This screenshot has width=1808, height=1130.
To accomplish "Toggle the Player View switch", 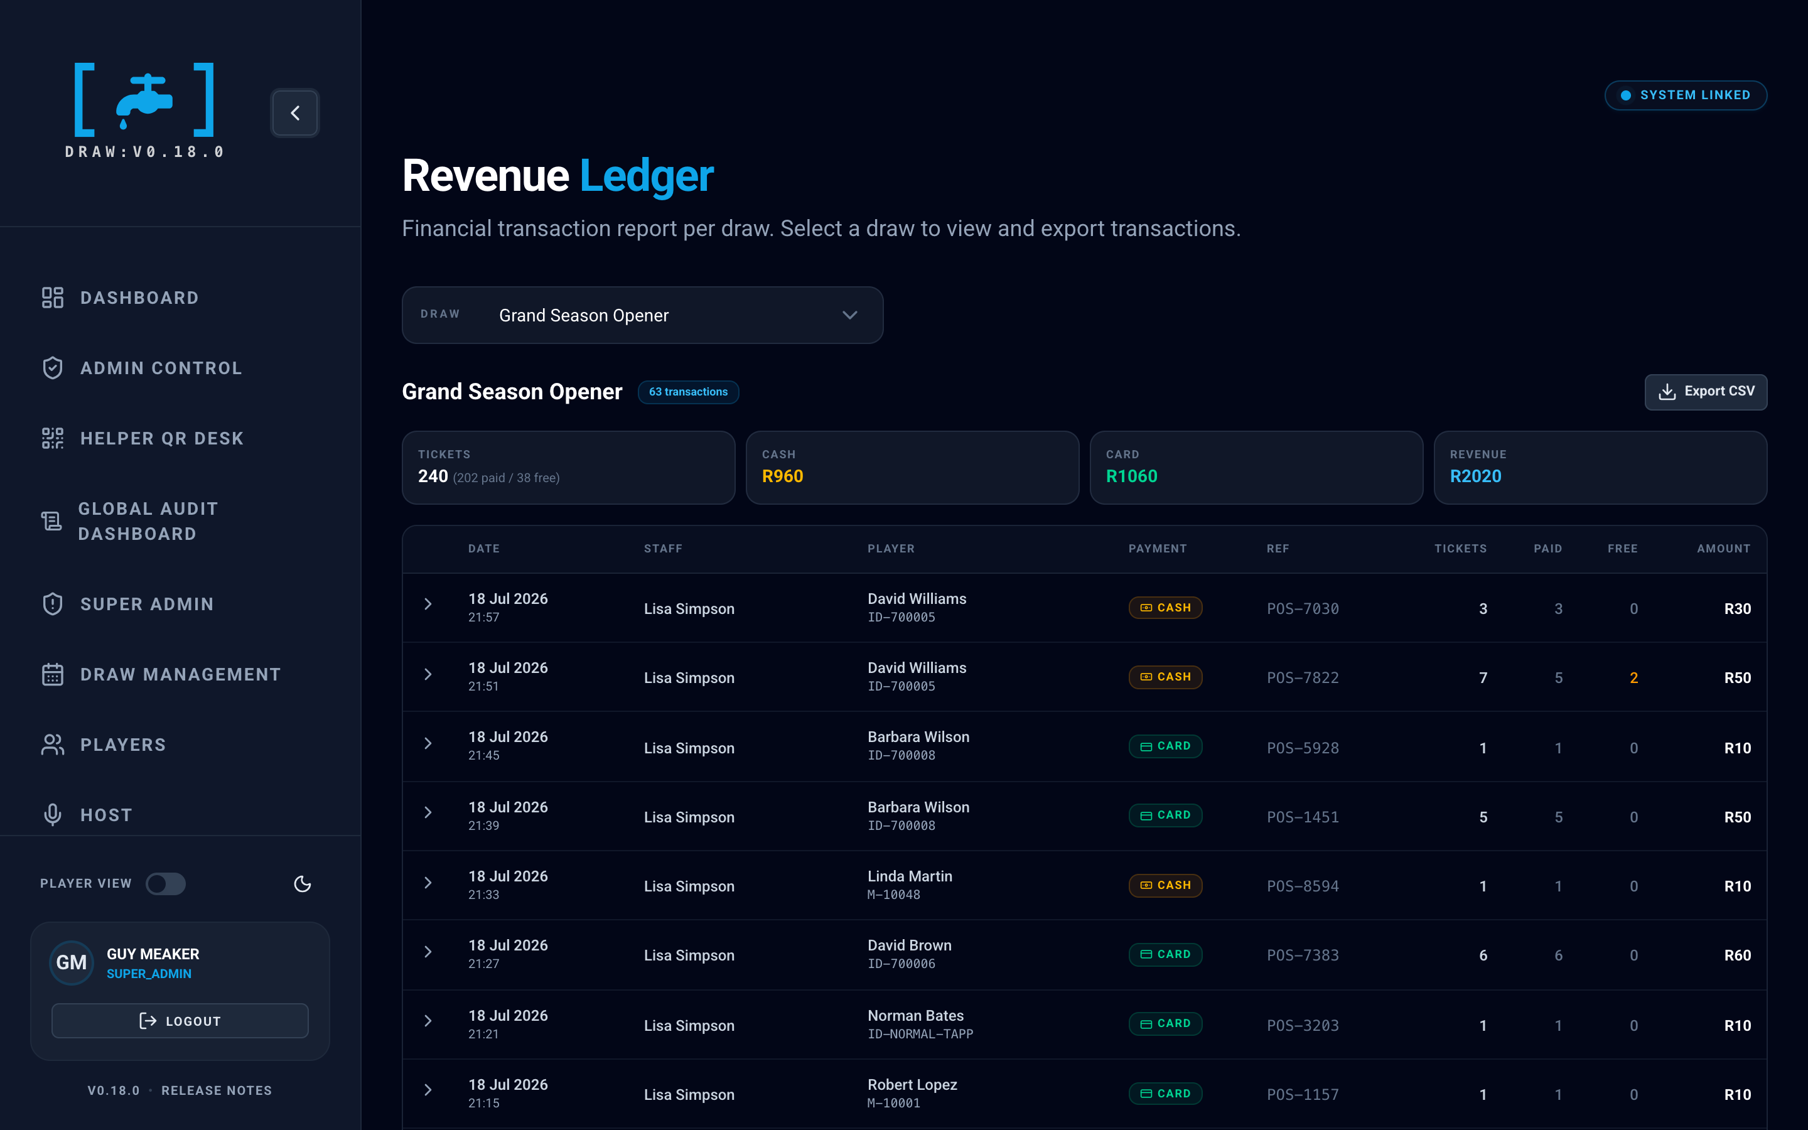I will click(166, 884).
